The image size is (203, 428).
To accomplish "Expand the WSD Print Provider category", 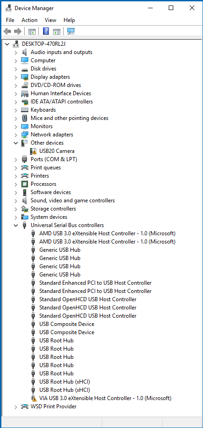I will pyautogui.click(x=16, y=406).
